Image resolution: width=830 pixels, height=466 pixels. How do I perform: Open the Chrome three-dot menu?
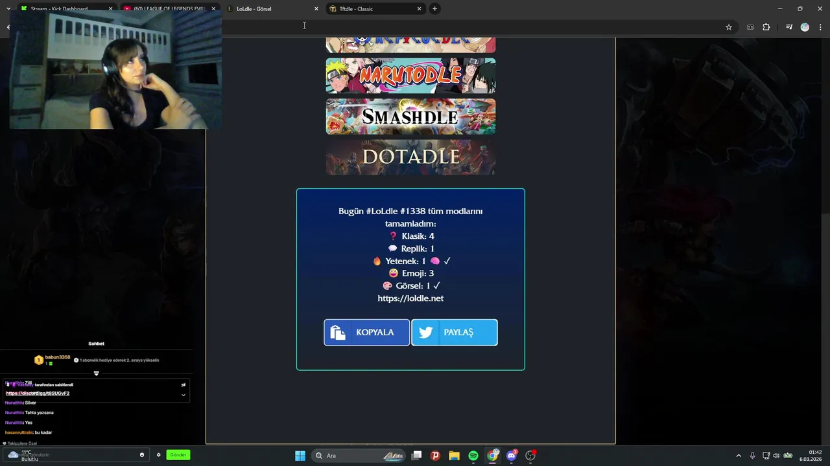click(821, 27)
